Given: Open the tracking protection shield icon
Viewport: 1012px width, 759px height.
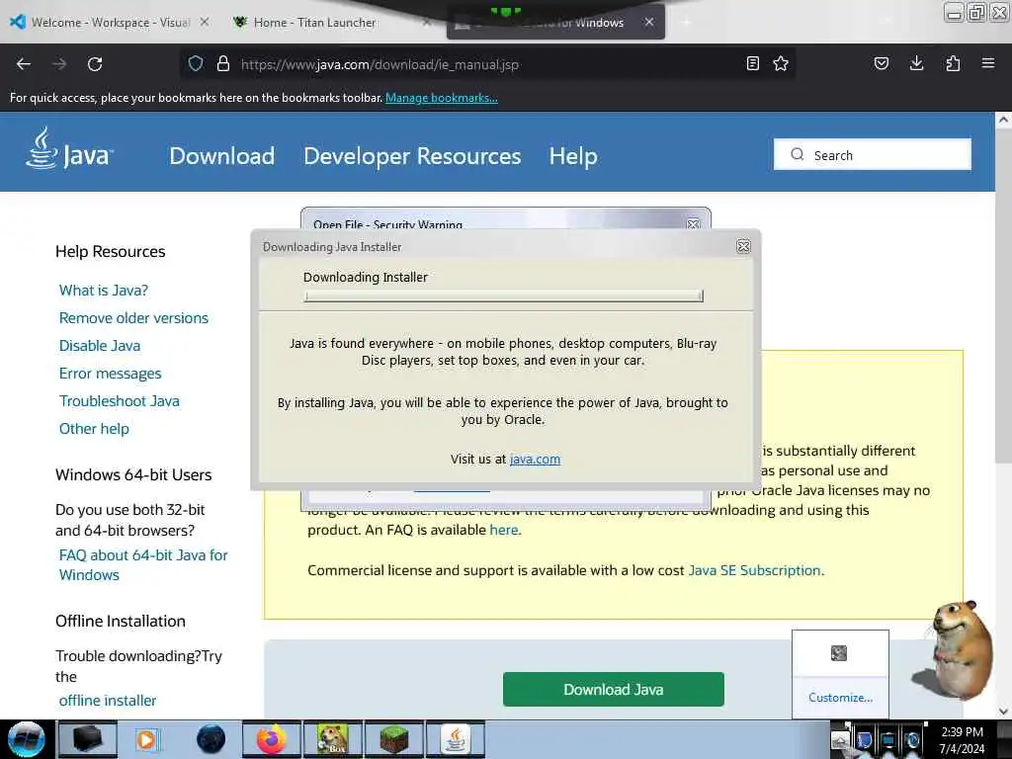Looking at the screenshot, I should pyautogui.click(x=196, y=63).
